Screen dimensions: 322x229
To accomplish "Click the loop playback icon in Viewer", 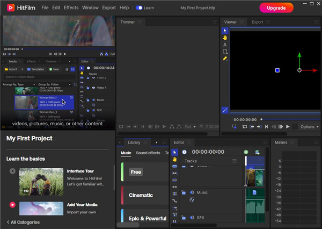I will point(245,126).
